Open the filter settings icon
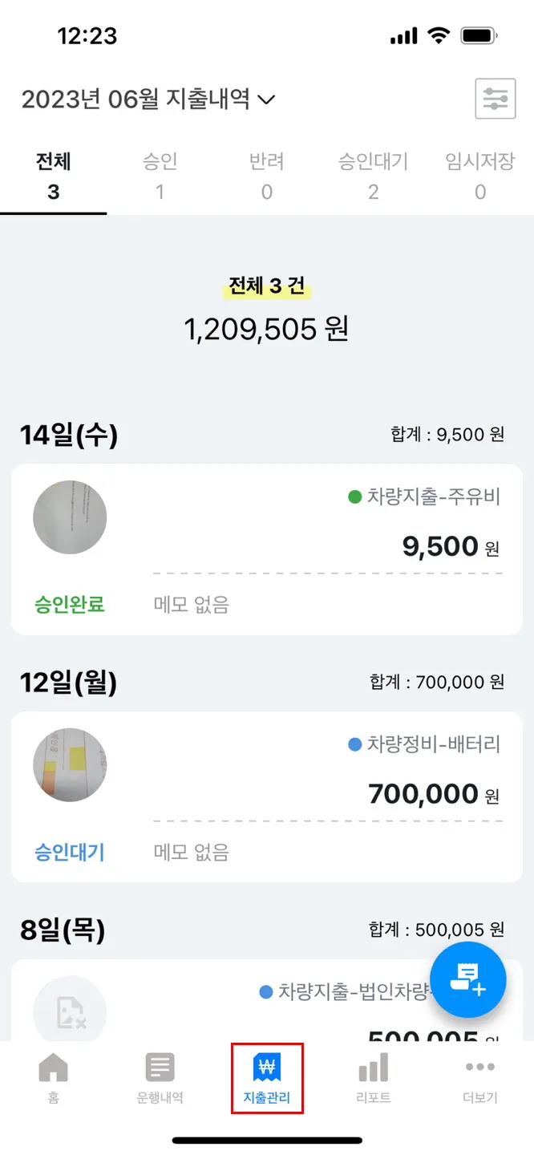This screenshot has width=534, height=1155. click(495, 99)
